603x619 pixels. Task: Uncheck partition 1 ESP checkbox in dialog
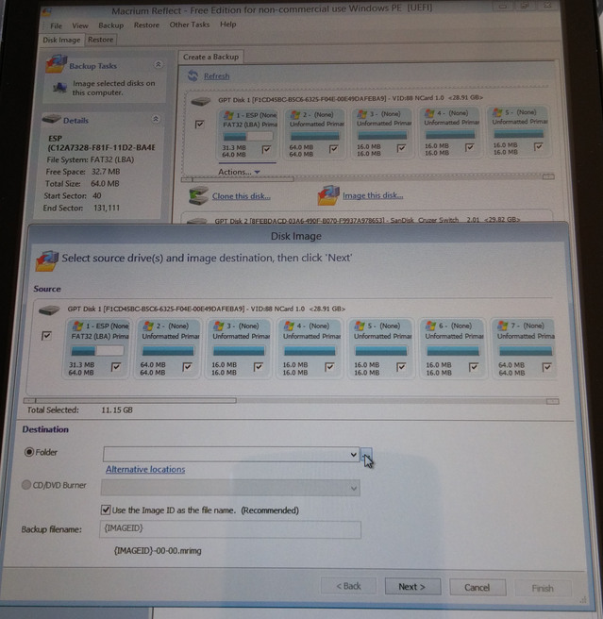pos(116,367)
